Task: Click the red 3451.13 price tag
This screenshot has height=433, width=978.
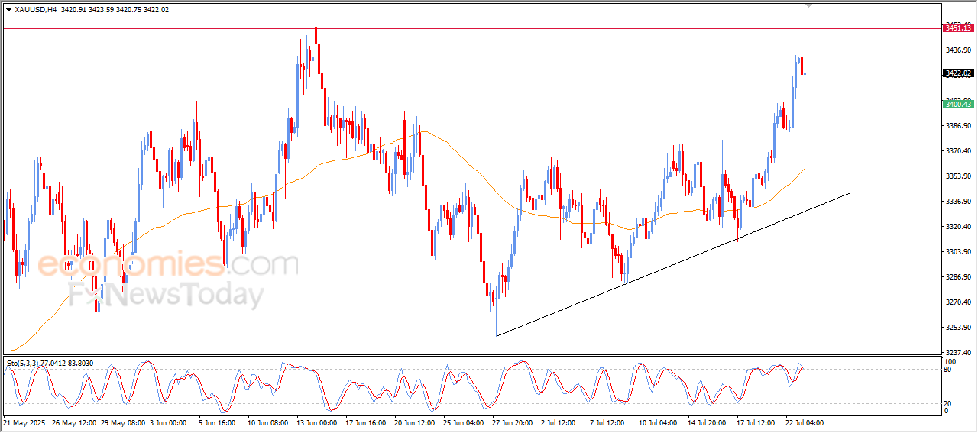Action: pos(958,28)
